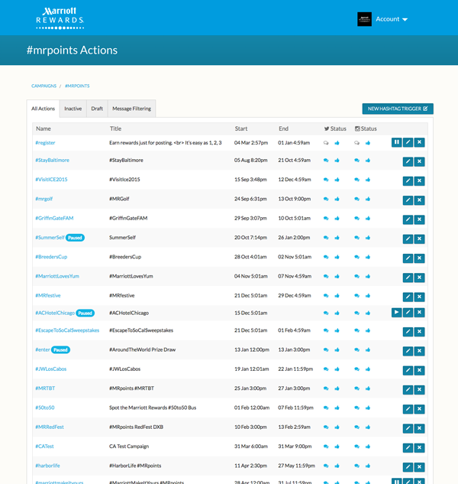Toggle Instagram reply status for #MRfestive
This screenshot has height=484, width=458.
tap(356, 295)
